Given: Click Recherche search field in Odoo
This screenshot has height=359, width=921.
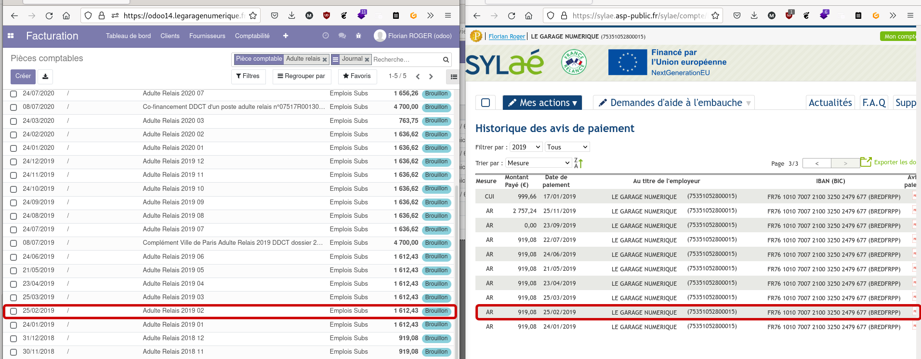Looking at the screenshot, I should pyautogui.click(x=407, y=60).
